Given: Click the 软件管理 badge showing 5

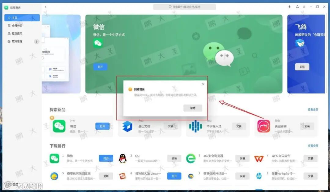Looking at the screenshot, I should pyautogui.click(x=36, y=42).
